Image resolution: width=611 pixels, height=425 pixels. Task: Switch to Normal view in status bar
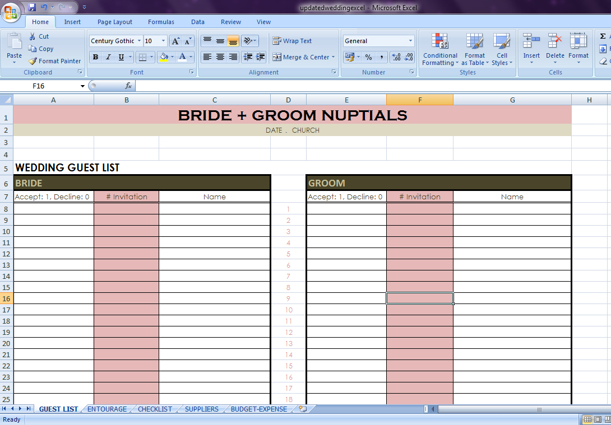pyautogui.click(x=587, y=419)
